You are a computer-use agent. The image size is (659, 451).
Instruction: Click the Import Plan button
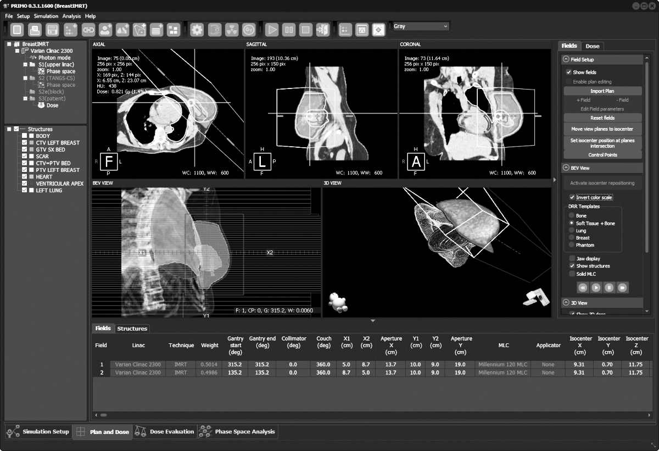pos(602,91)
